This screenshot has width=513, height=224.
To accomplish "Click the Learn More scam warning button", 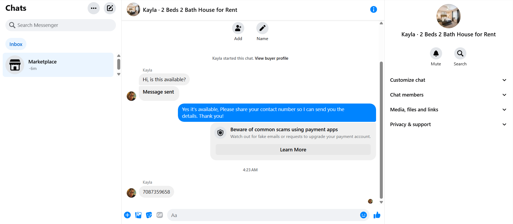I will (x=293, y=150).
